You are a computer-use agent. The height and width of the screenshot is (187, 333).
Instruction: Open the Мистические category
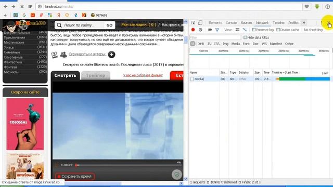(14, 43)
